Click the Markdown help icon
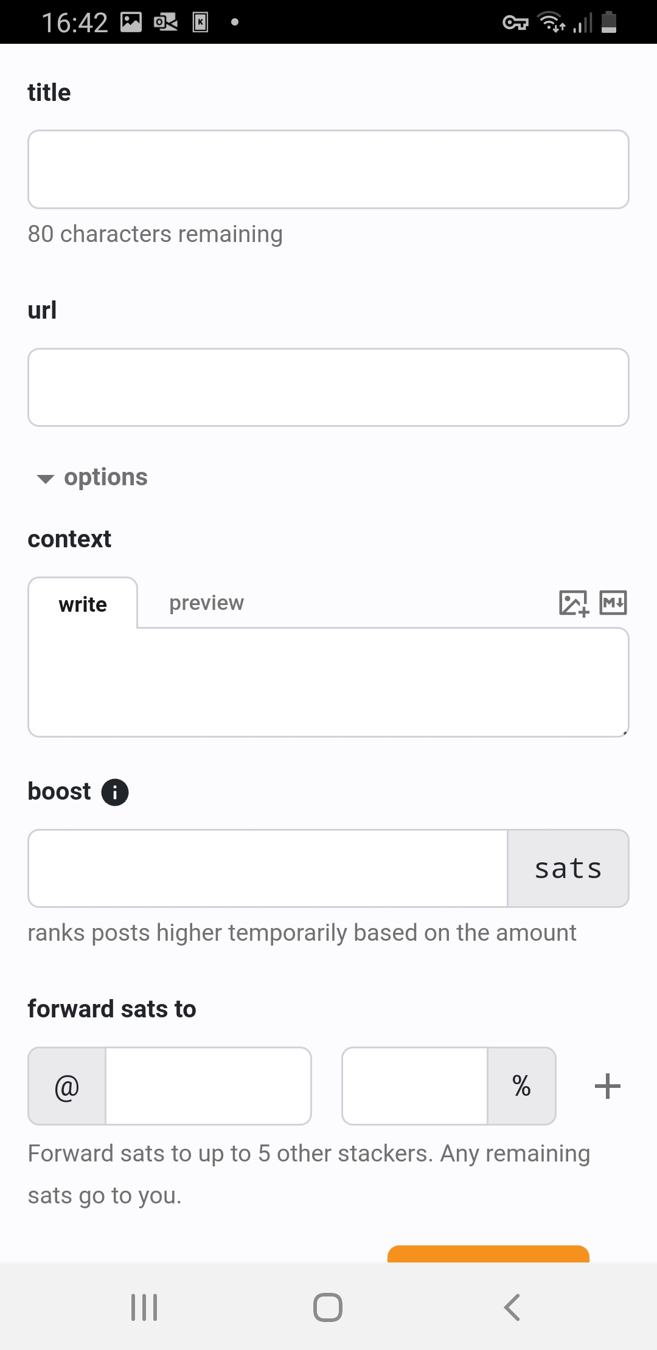Viewport: 657px width, 1350px height. point(613,603)
